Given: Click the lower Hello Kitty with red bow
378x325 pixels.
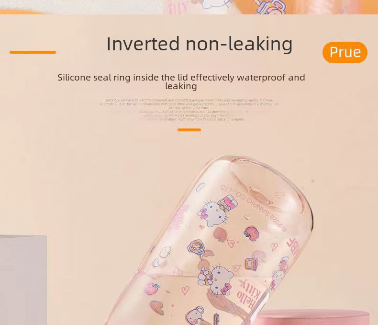Looking at the screenshot, I should 216,280.
